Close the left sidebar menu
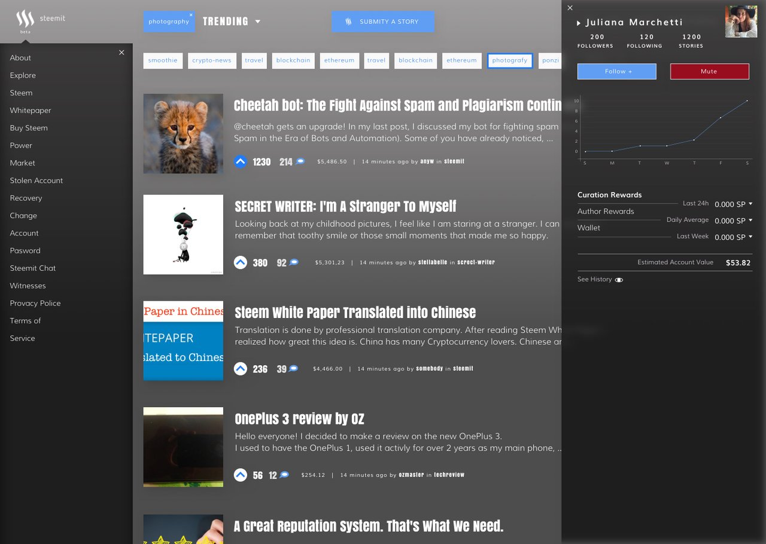The height and width of the screenshot is (544, 766). (x=121, y=53)
